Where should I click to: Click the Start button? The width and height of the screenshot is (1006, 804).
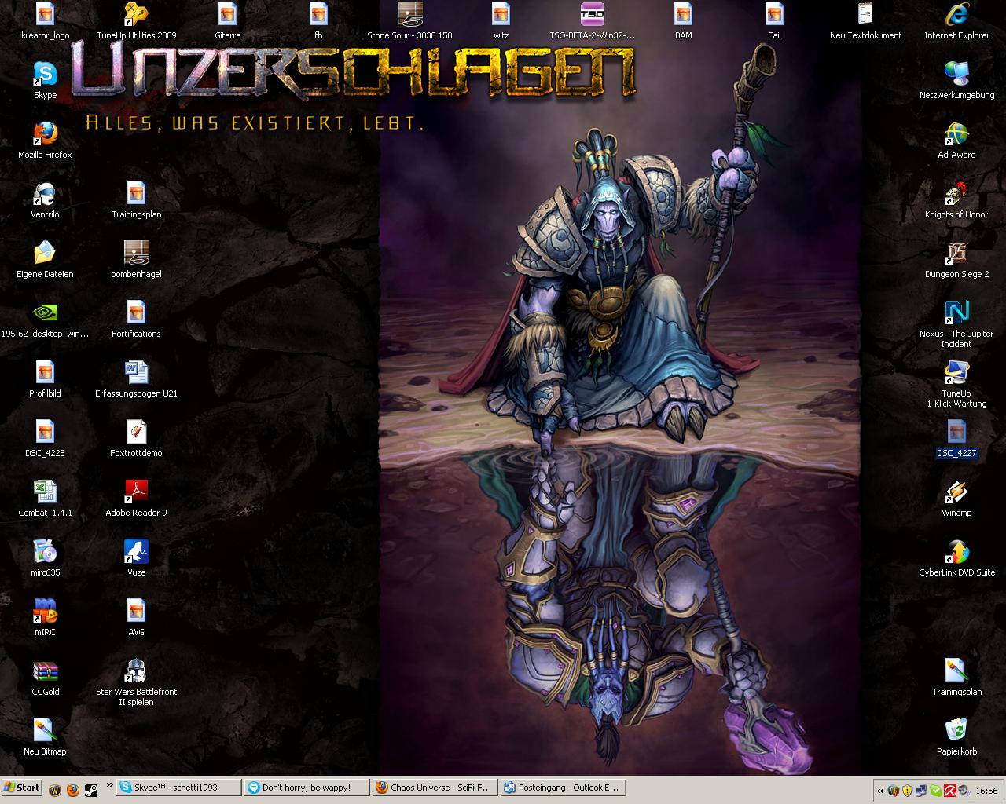22,788
